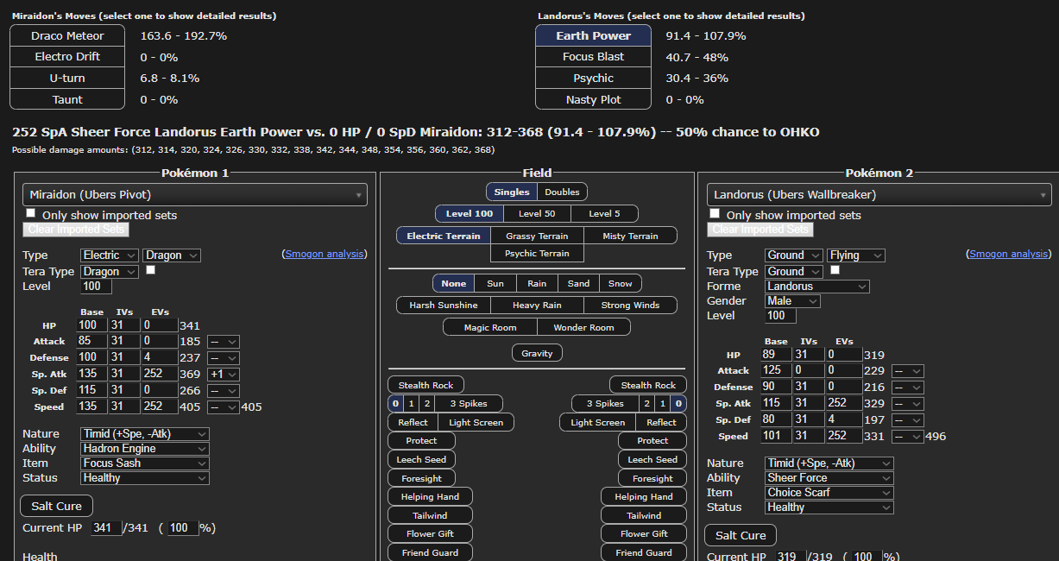
Task: Set weather to Sun
Action: tap(495, 283)
